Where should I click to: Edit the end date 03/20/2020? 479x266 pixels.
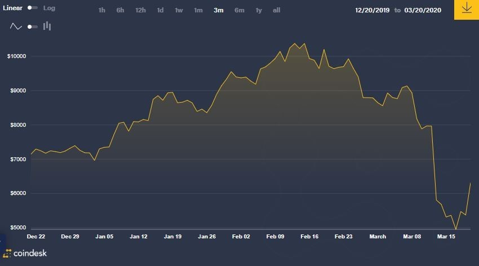point(423,10)
